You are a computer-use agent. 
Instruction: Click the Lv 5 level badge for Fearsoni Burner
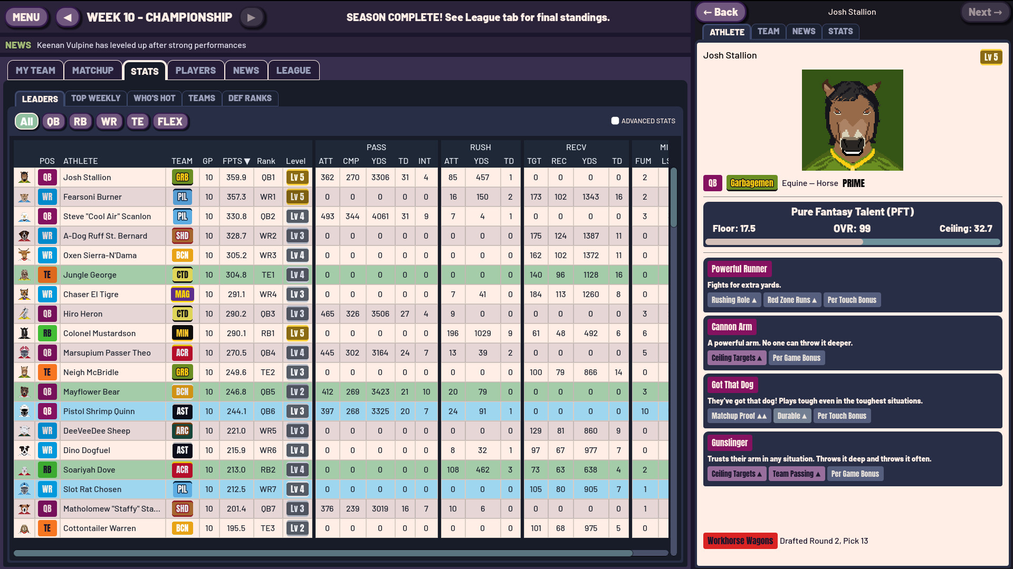[x=297, y=197]
